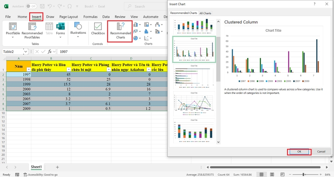The width and height of the screenshot is (334, 177).
Task: Open the filter for Hòn đá phù thủy column
Action: pos(68,70)
